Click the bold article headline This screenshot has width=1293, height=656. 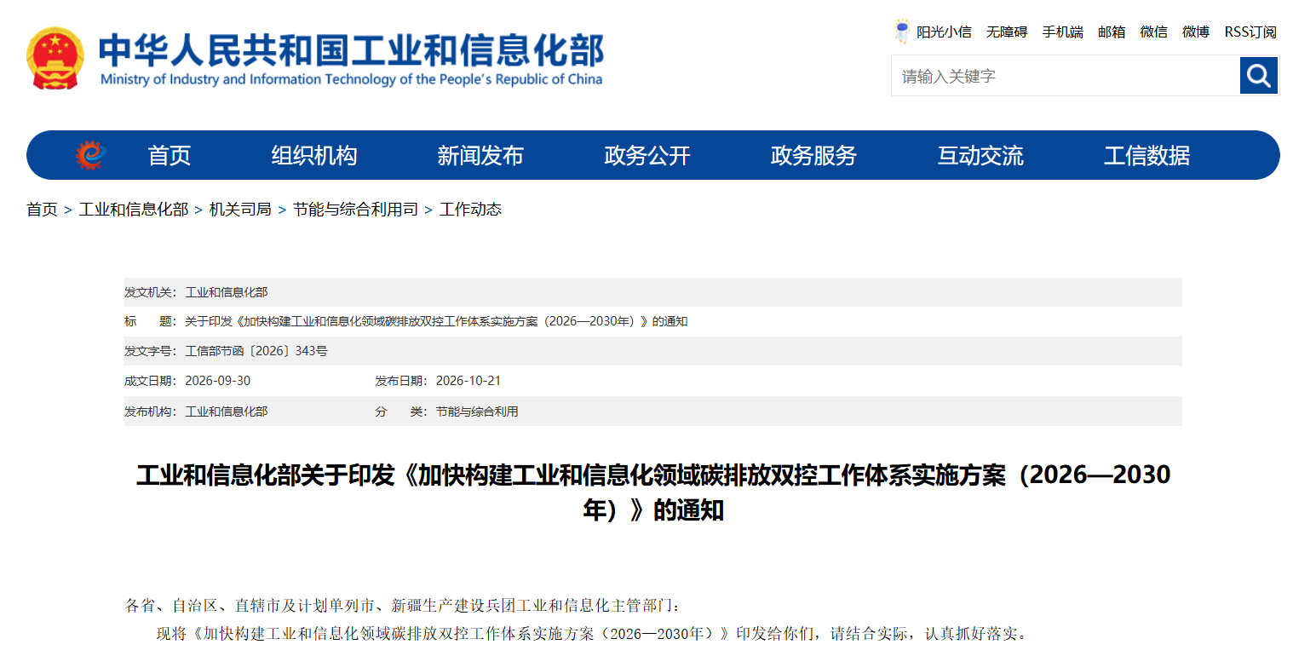[653, 492]
